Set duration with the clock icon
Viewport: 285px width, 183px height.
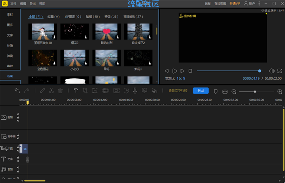pyautogui.click(x=126, y=91)
